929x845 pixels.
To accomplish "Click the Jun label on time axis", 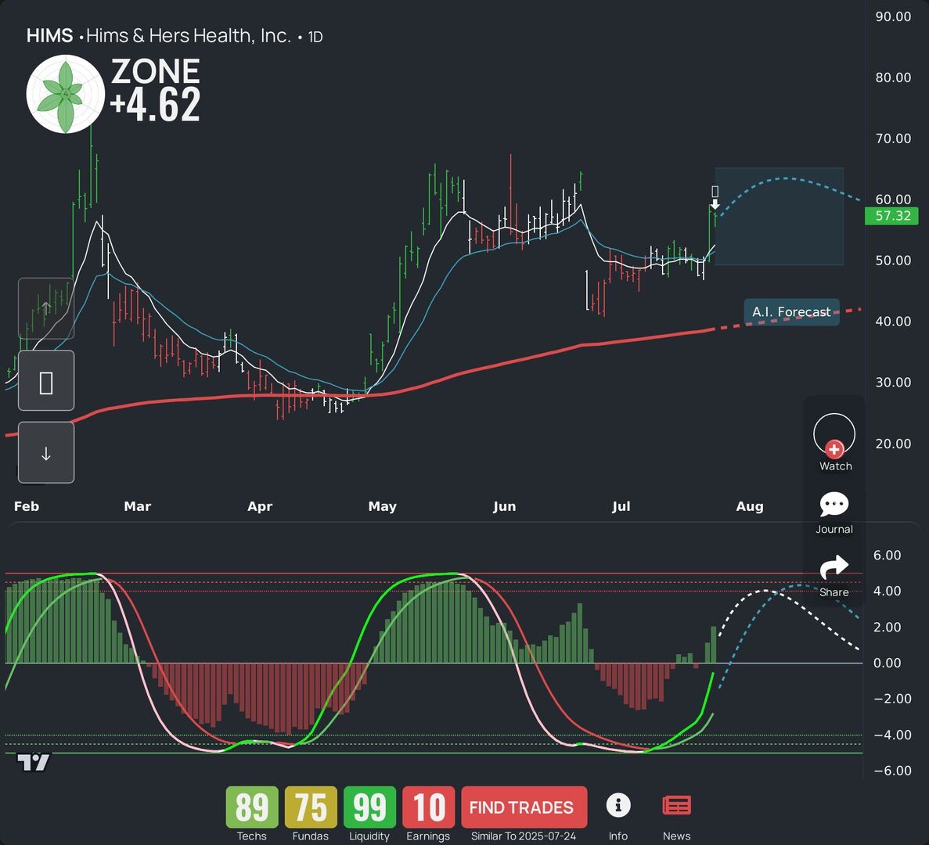I will pyautogui.click(x=504, y=506).
